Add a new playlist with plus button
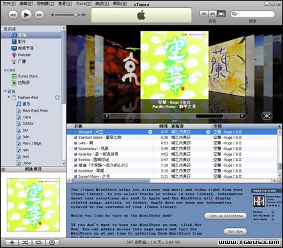 (x=12, y=243)
